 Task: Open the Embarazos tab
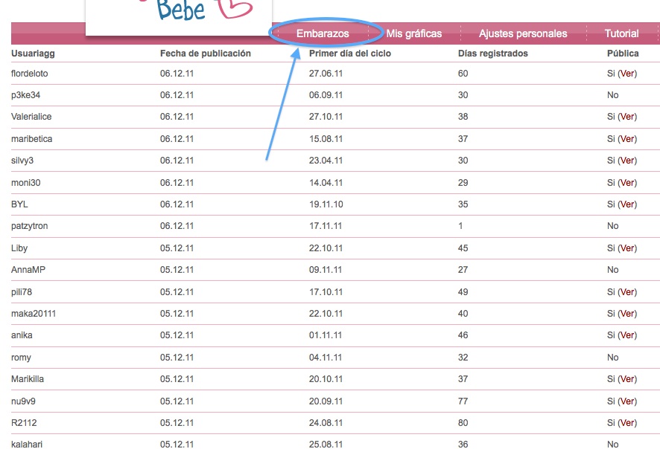pyautogui.click(x=323, y=33)
